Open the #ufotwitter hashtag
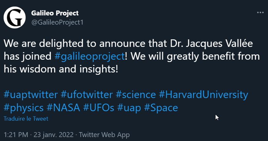 click(87, 95)
